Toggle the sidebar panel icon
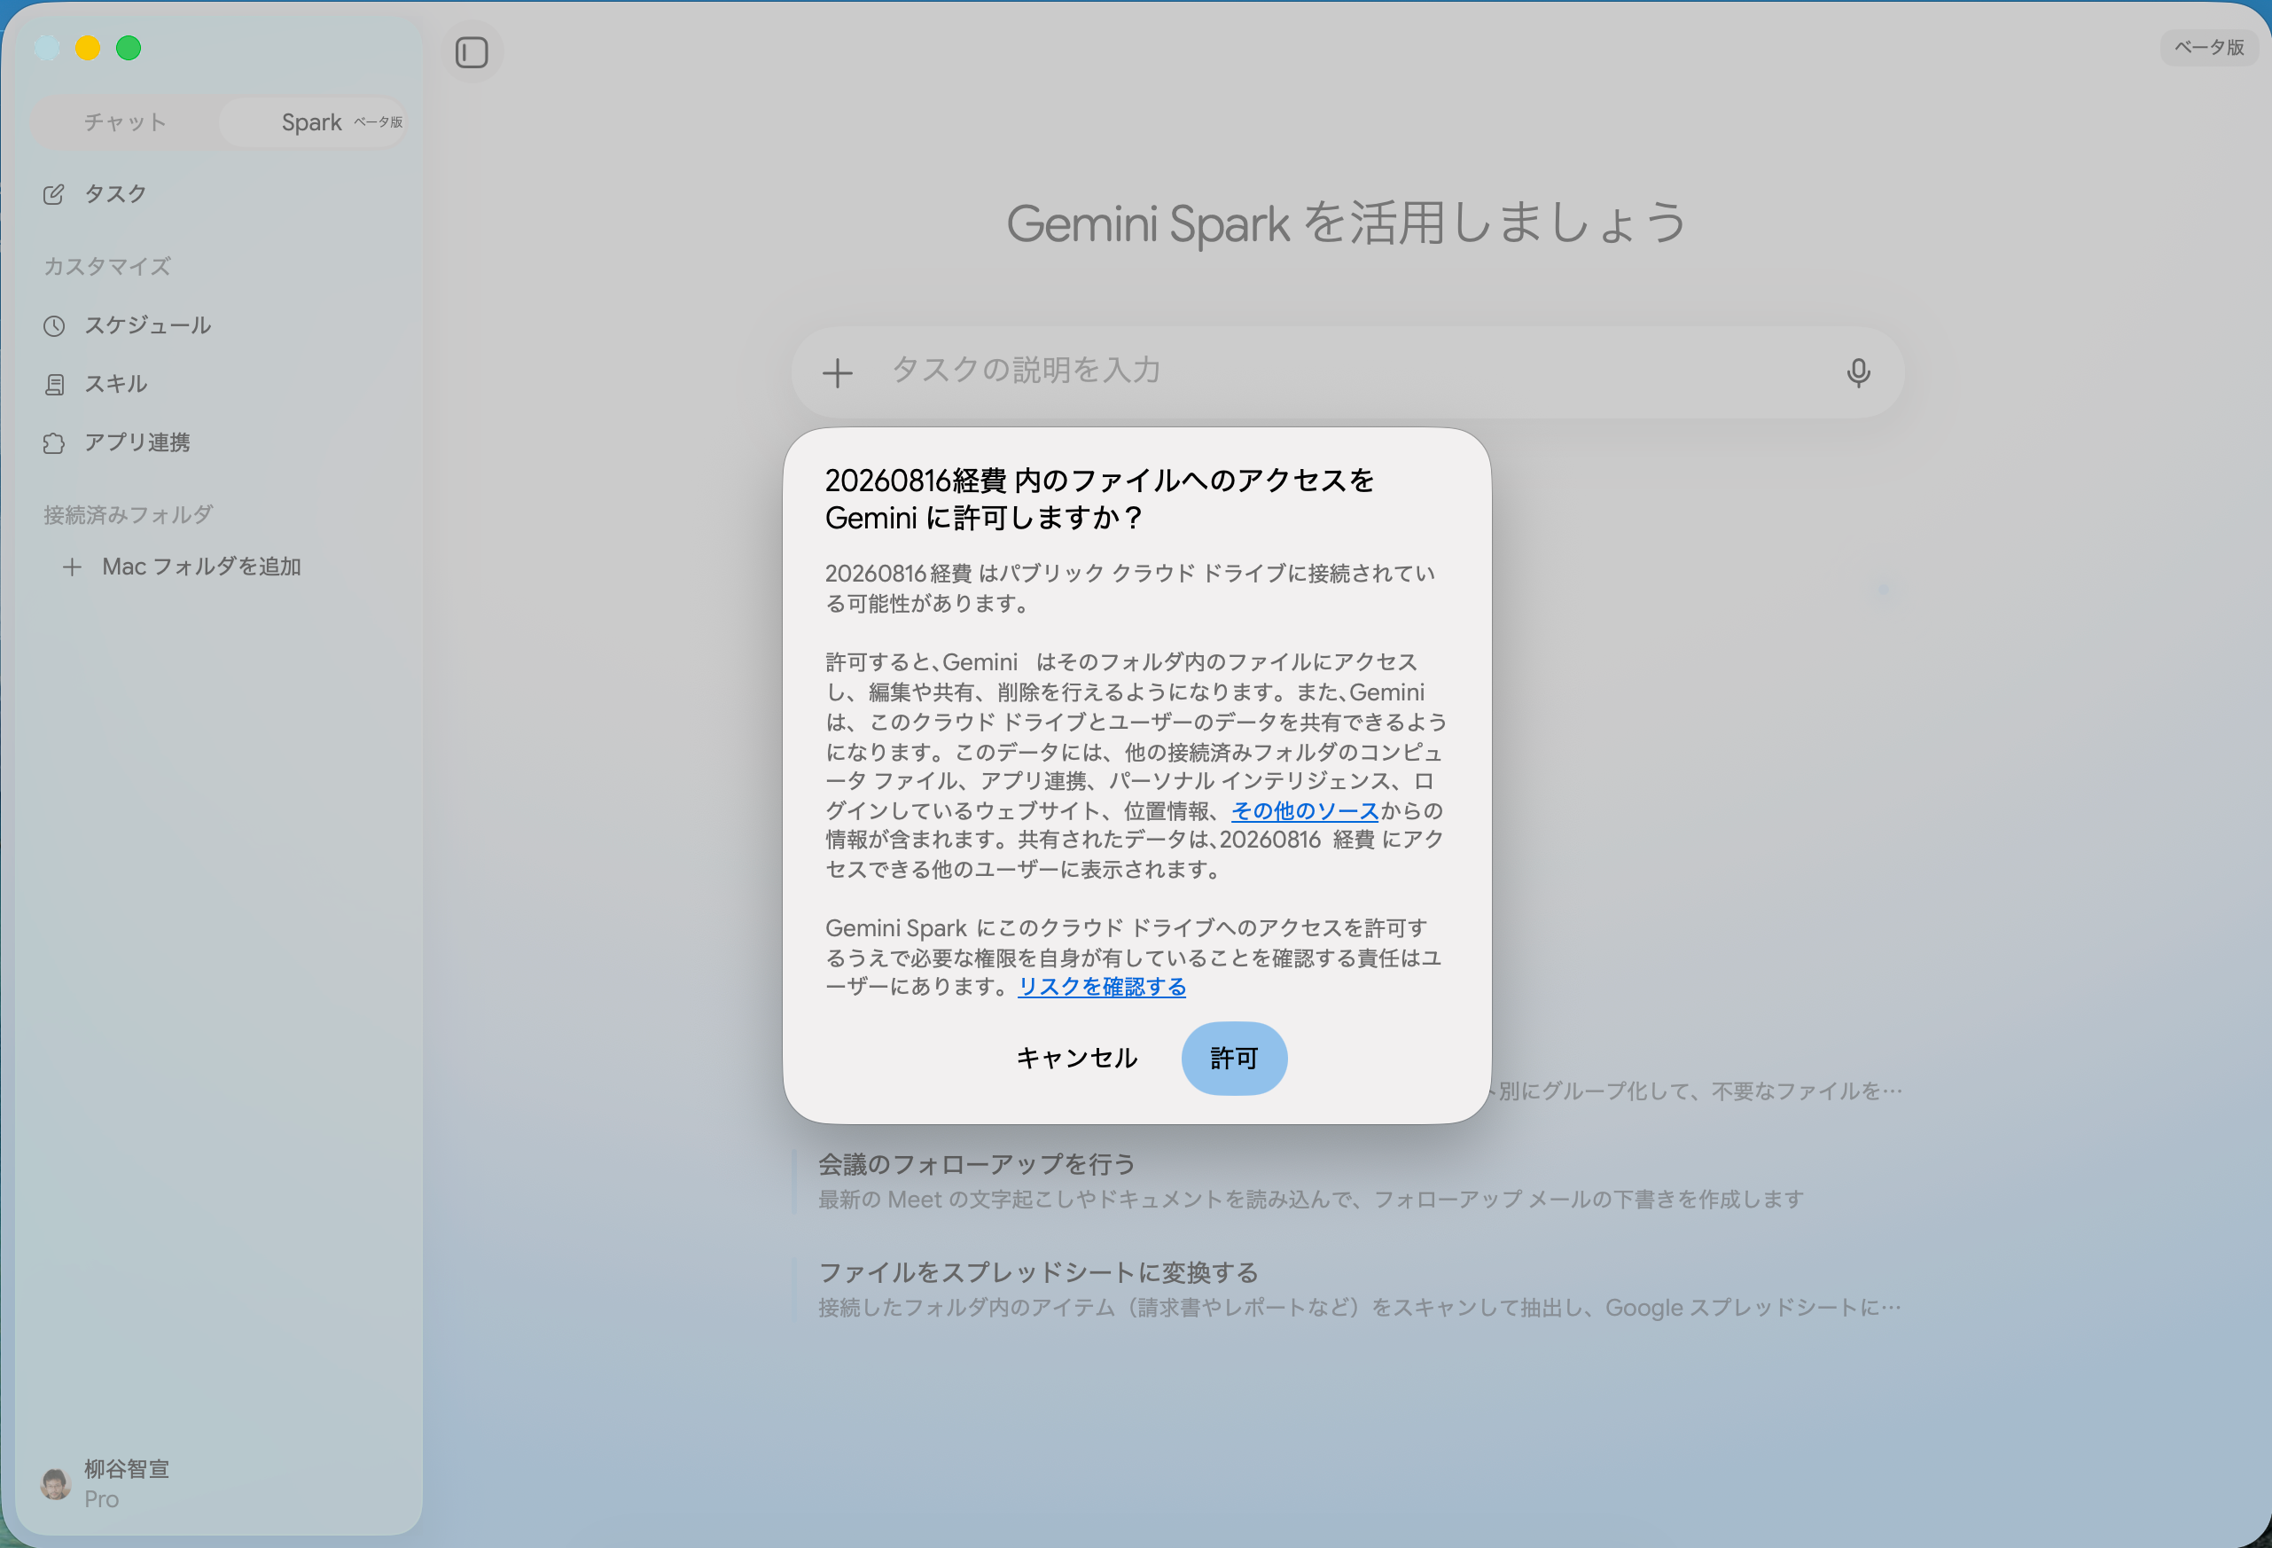 pos(472,51)
